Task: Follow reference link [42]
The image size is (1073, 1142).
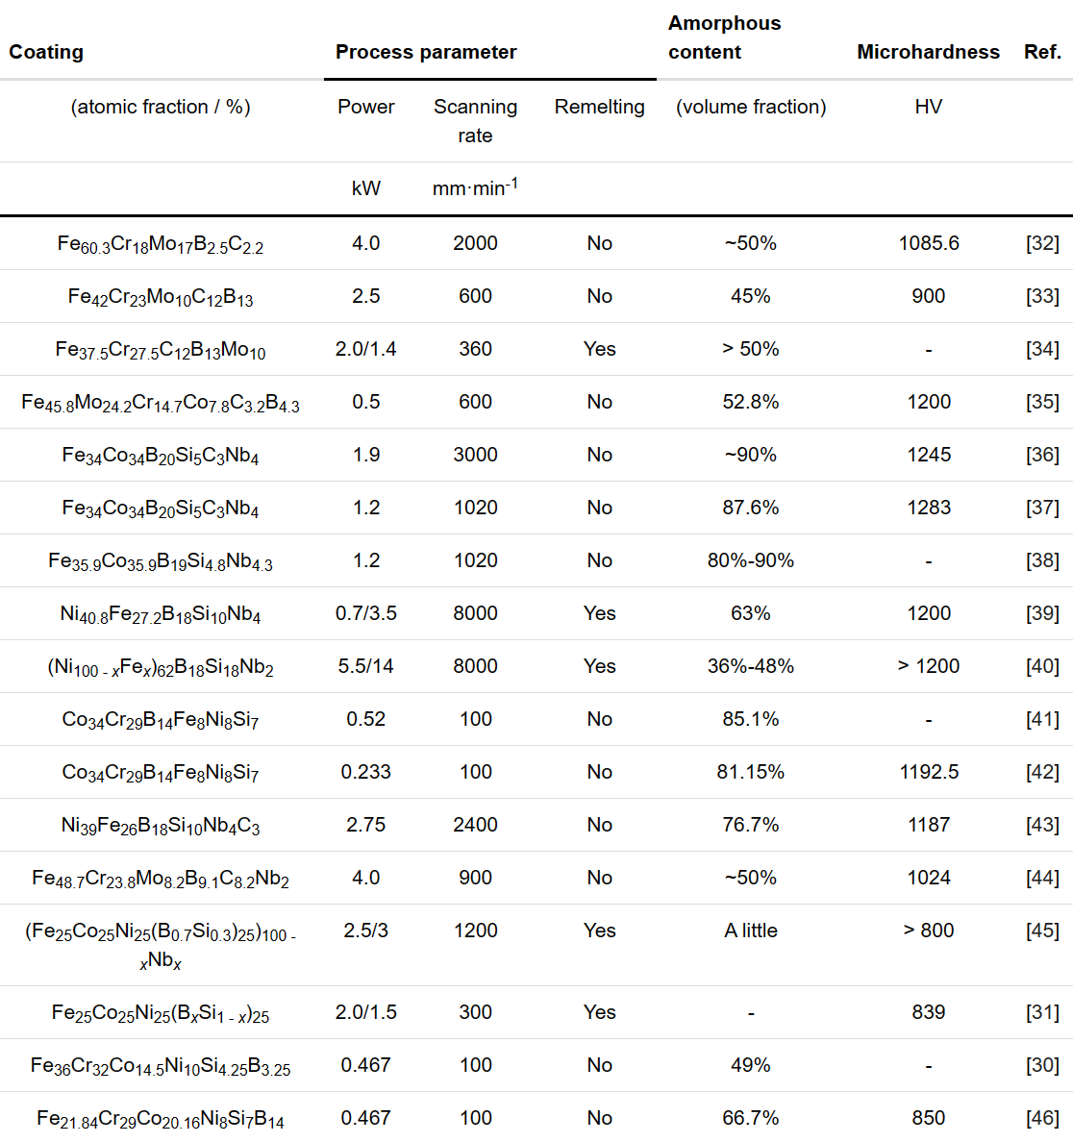Action: point(1042,772)
